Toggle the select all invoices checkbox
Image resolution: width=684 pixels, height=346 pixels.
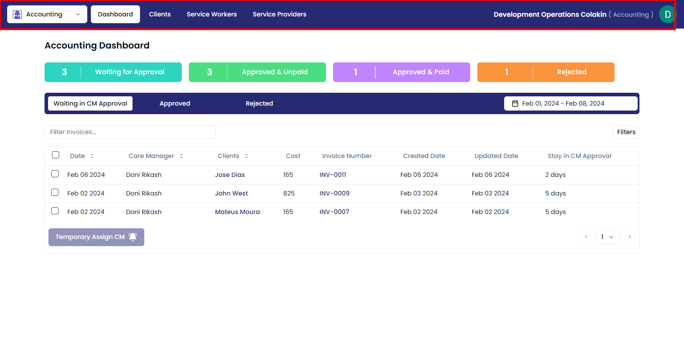click(x=56, y=155)
